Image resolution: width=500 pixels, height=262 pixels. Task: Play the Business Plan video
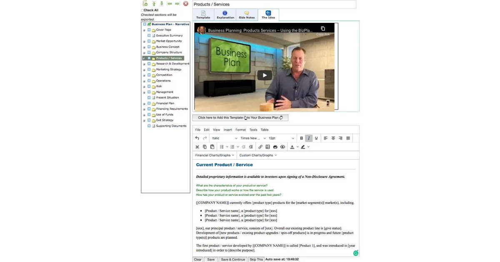264,75
